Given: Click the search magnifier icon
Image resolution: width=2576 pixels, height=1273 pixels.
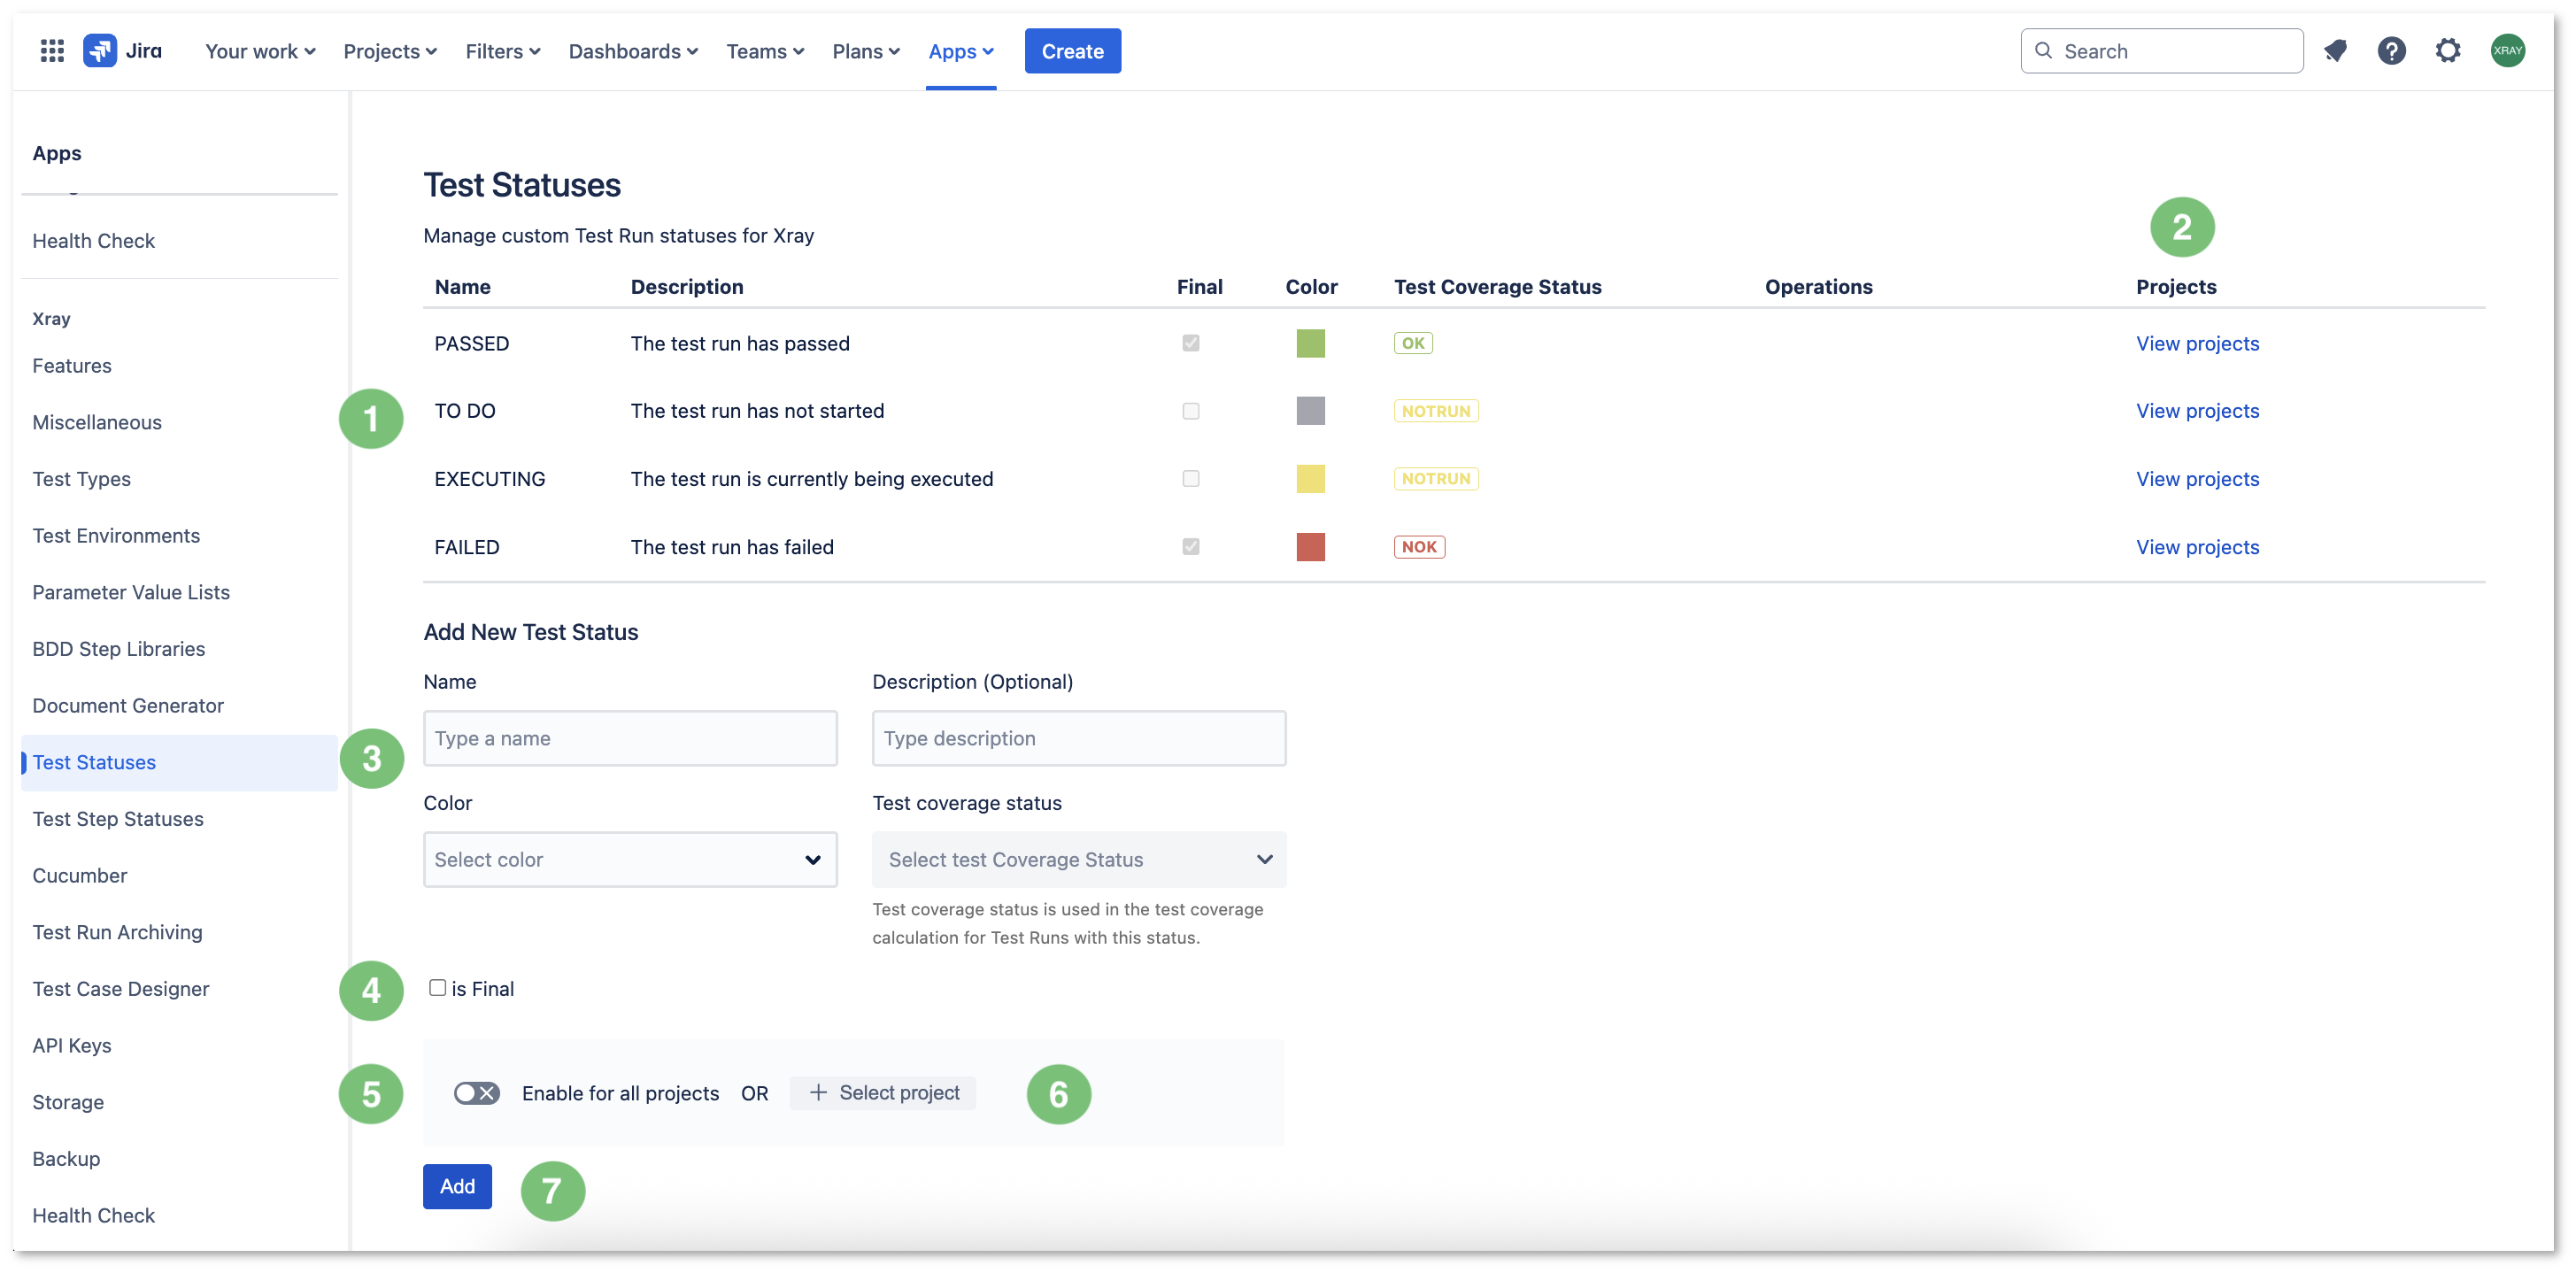Looking at the screenshot, I should (x=2044, y=51).
